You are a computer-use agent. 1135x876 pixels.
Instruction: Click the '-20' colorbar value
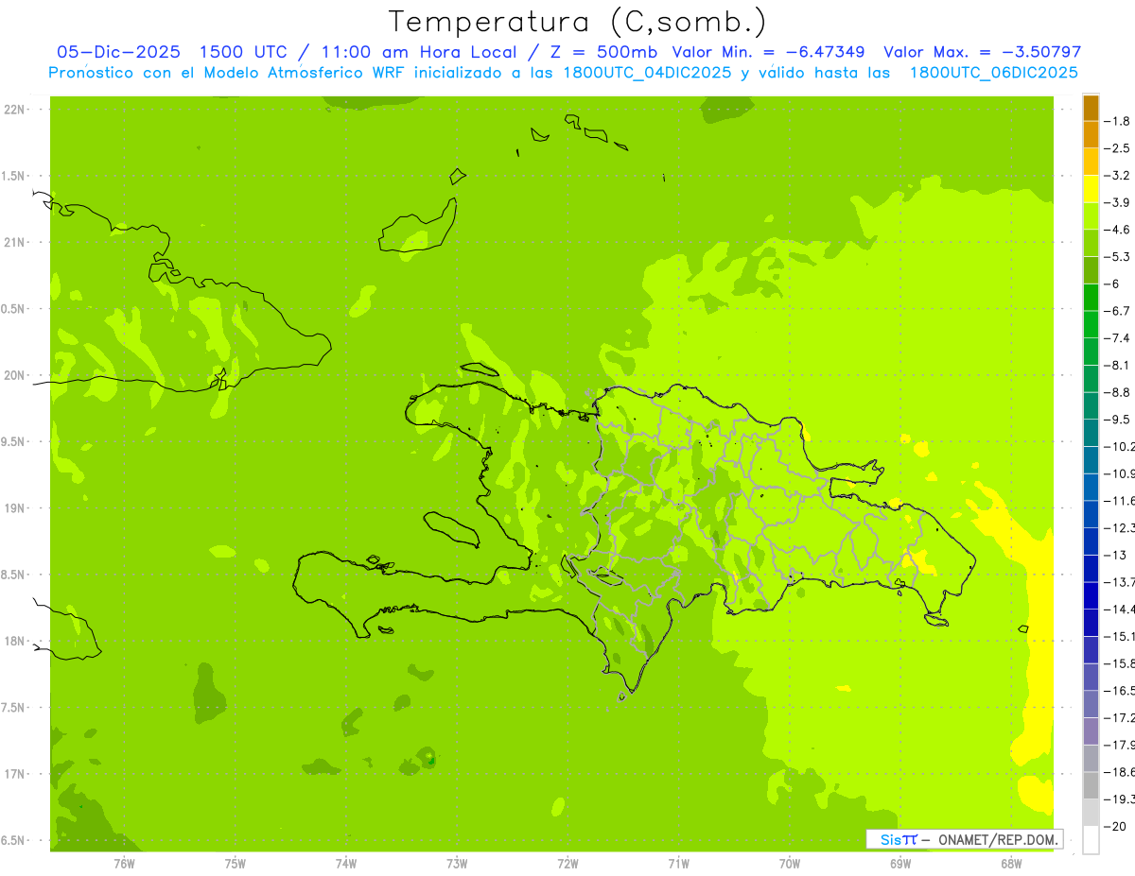[1116, 826]
